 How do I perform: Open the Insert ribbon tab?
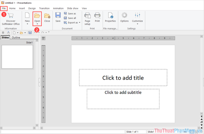click(22, 8)
